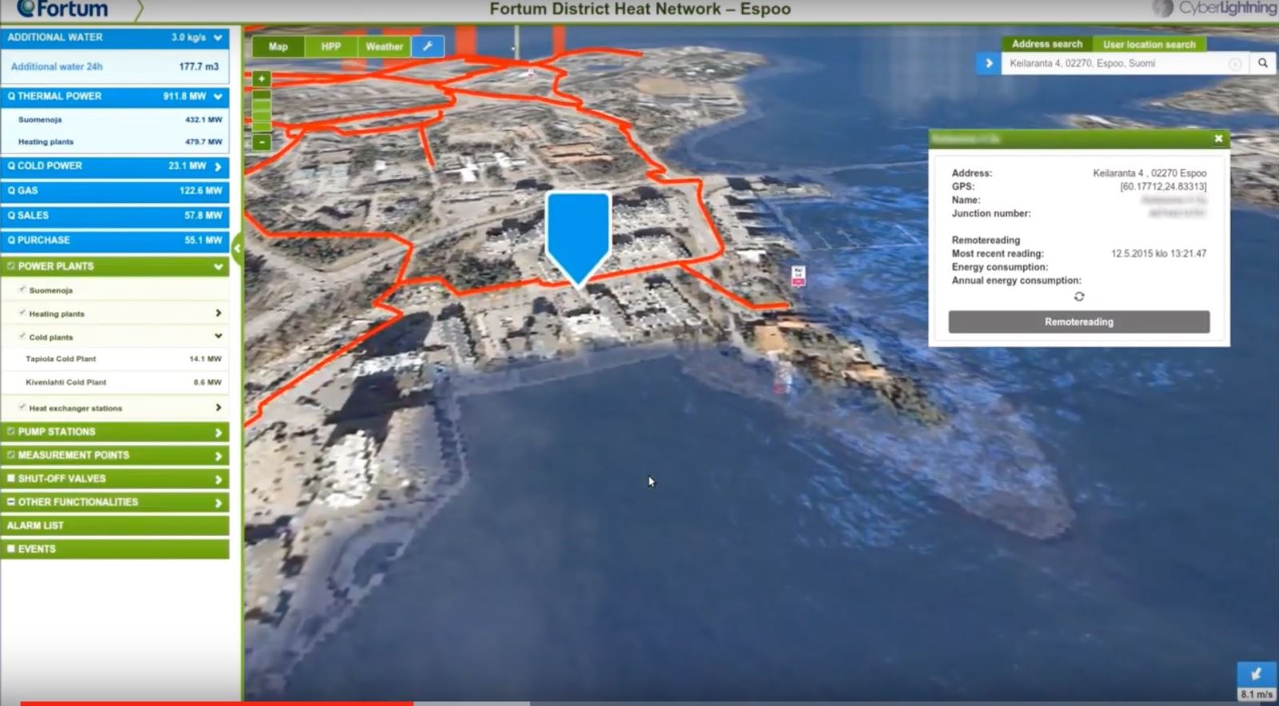Image resolution: width=1279 pixels, height=706 pixels.
Task: Open the Q Purchase panel
Action: (115, 240)
